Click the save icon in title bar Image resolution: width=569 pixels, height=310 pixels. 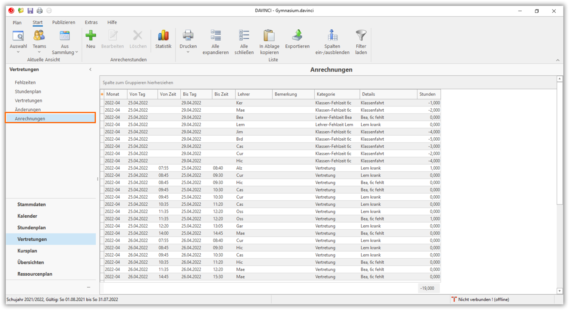tap(30, 11)
